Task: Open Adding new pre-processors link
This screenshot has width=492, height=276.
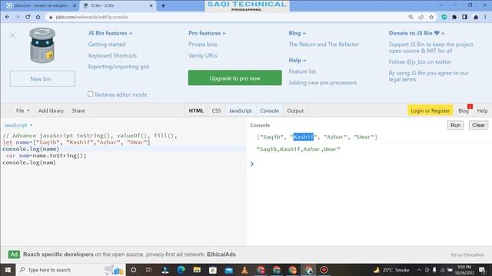Action: 323,83
